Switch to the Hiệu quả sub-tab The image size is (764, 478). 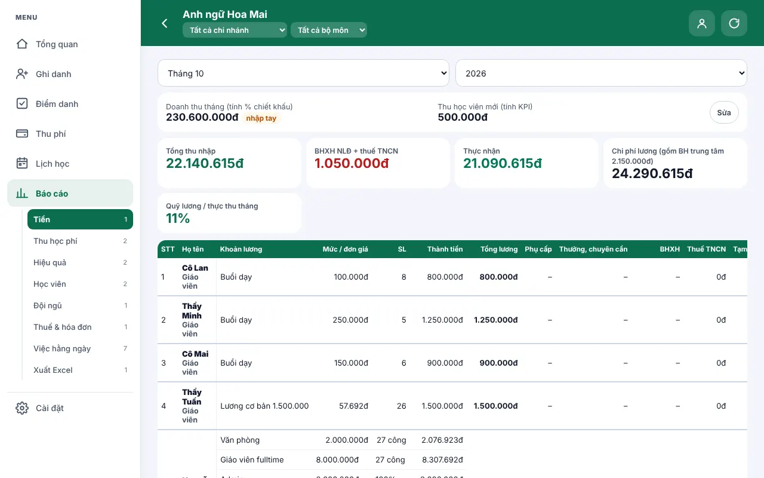[80, 262]
